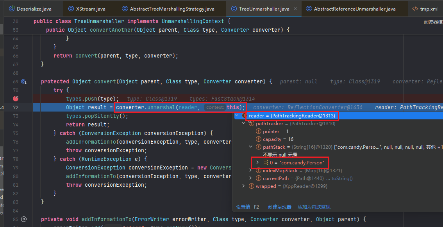
Task: Click the field icon beside pathStack
Action: coord(258,147)
